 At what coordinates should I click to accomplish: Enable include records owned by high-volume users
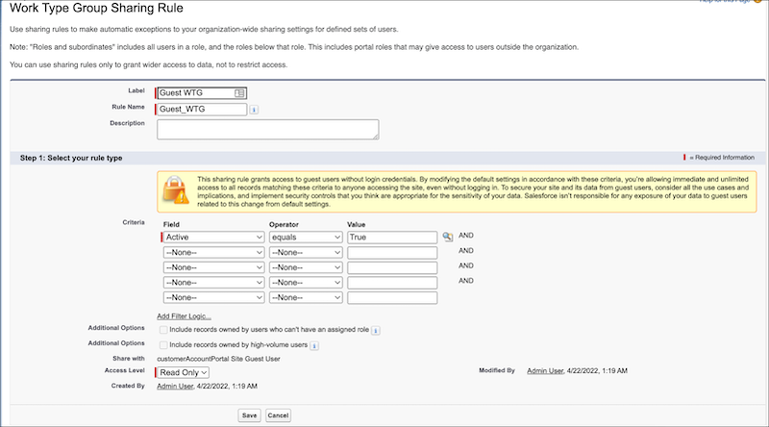[163, 345]
